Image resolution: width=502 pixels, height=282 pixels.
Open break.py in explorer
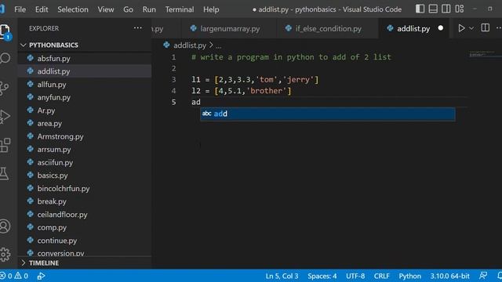(x=85, y=201)
